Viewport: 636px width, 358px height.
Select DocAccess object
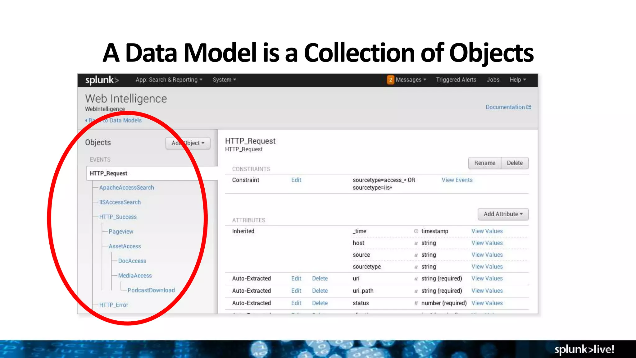[132, 261]
